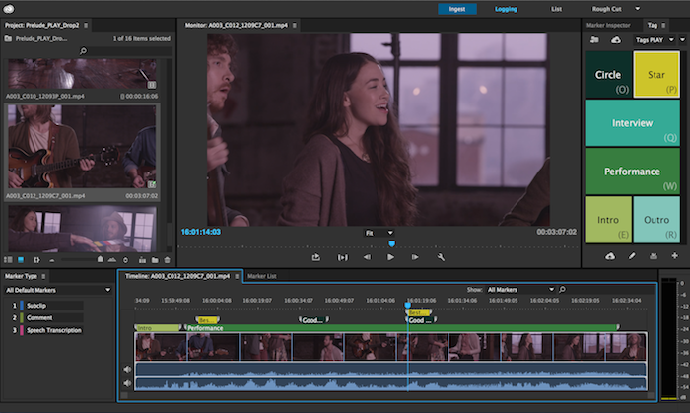690x413 pixels.
Task: Click the code brackets icon in project panel
Action: click(x=36, y=260)
